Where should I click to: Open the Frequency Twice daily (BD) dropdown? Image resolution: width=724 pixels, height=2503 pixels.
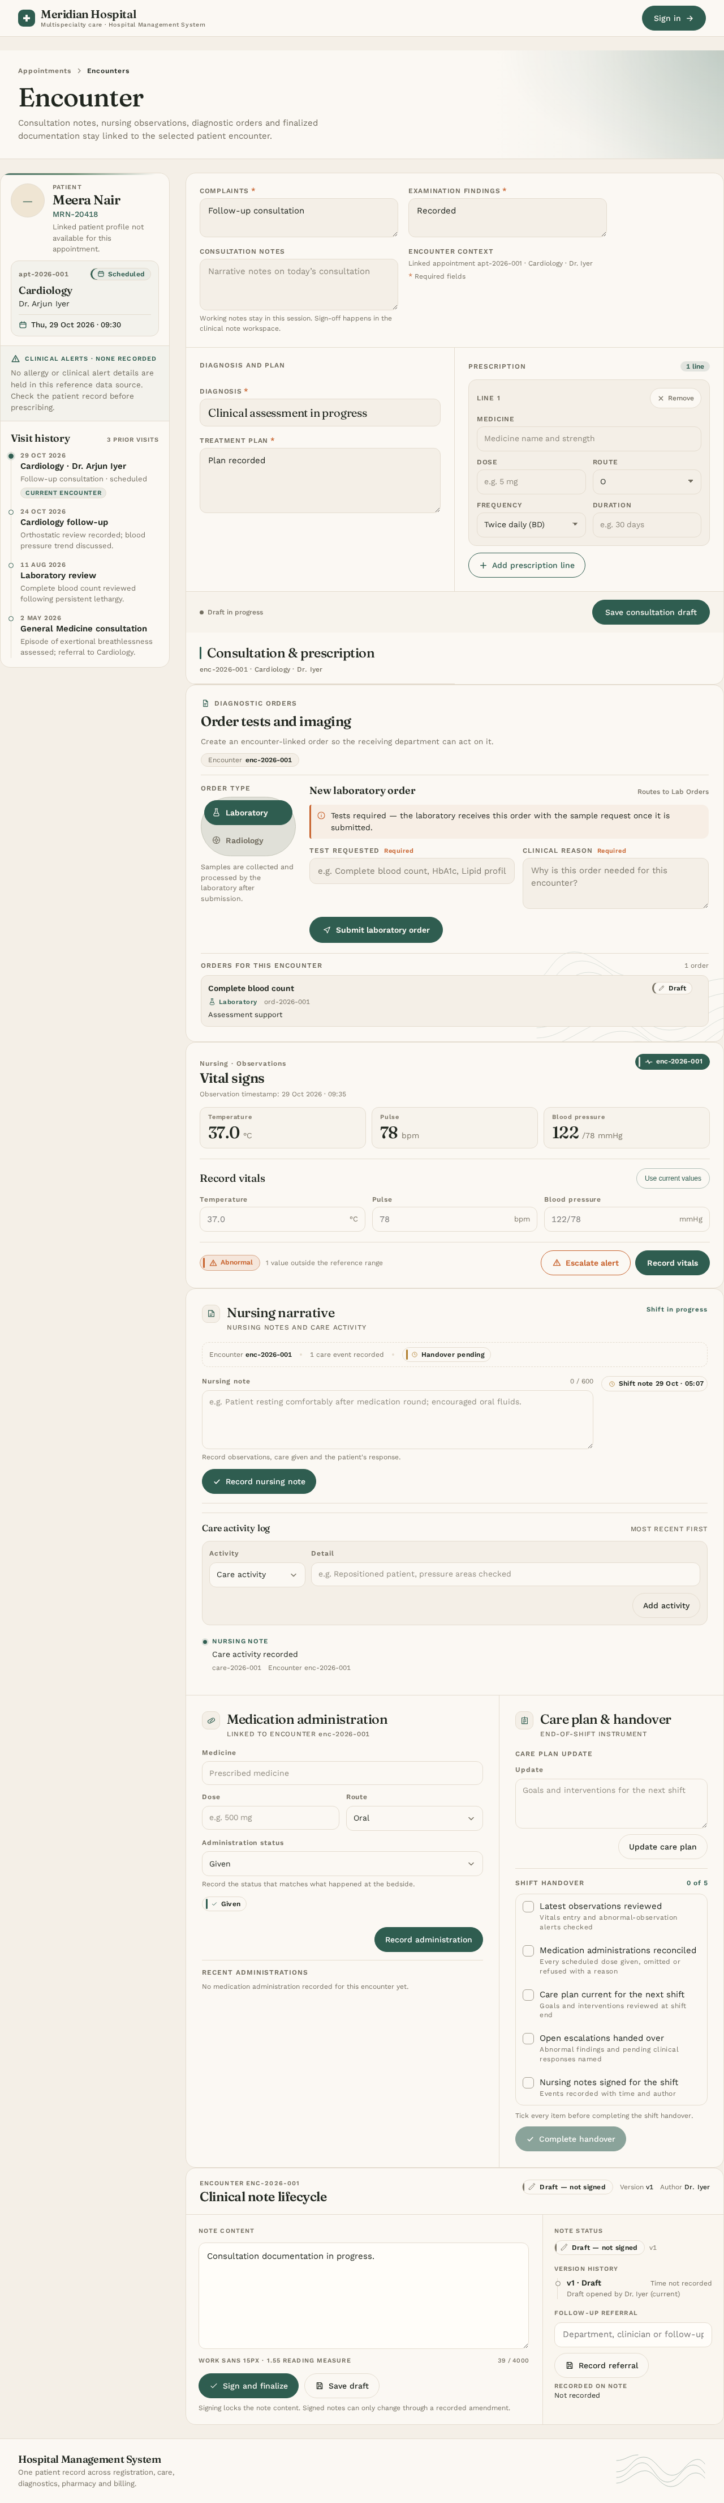[x=531, y=525]
